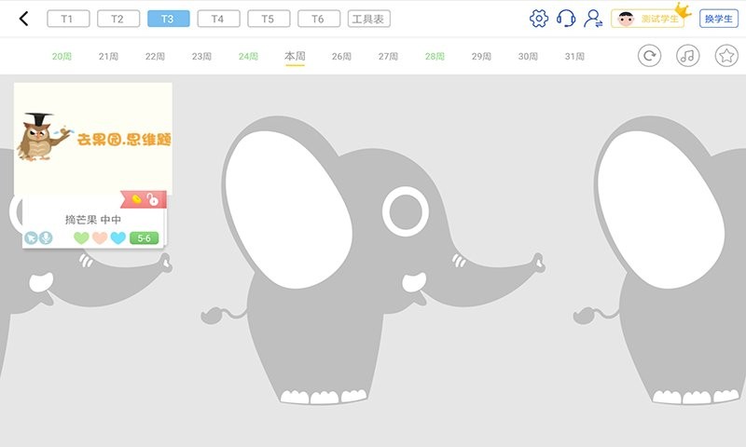Go back with the left arrow

pos(23,19)
